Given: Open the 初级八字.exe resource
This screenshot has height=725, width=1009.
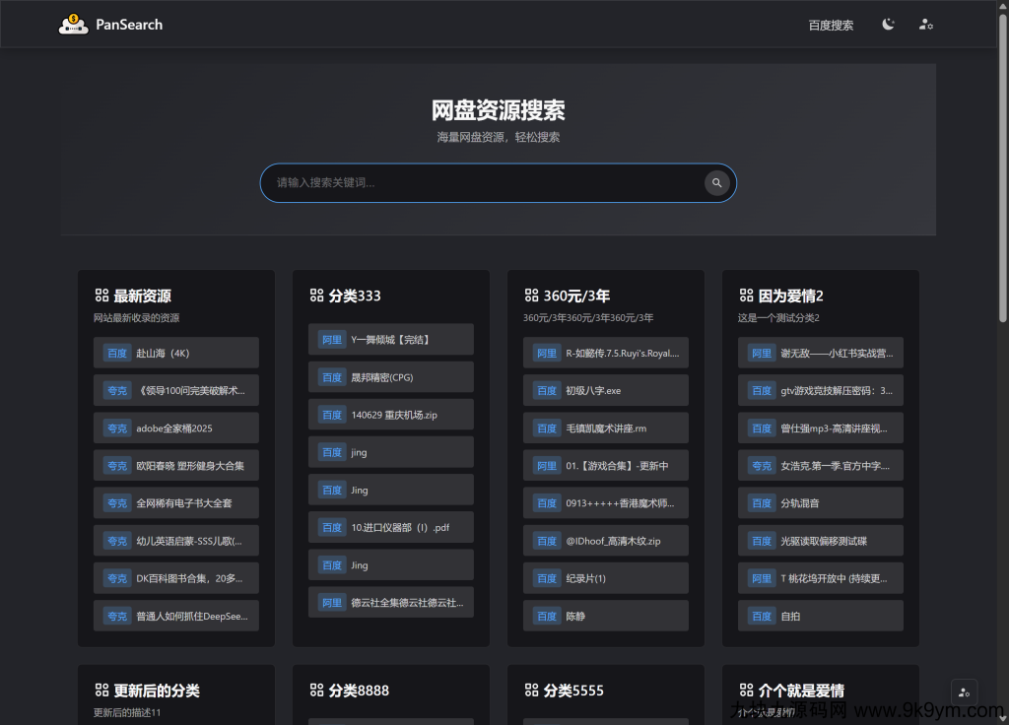Looking at the screenshot, I should [x=605, y=390].
